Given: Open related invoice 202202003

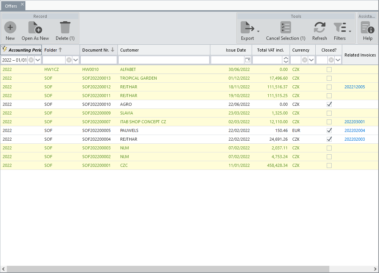Looking at the screenshot, I should click(x=355, y=139).
